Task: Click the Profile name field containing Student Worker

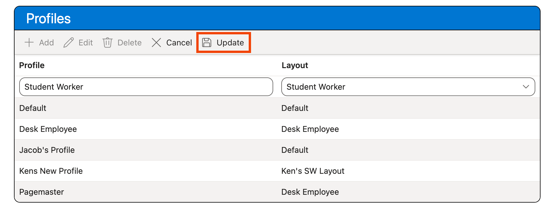Action: [x=146, y=87]
